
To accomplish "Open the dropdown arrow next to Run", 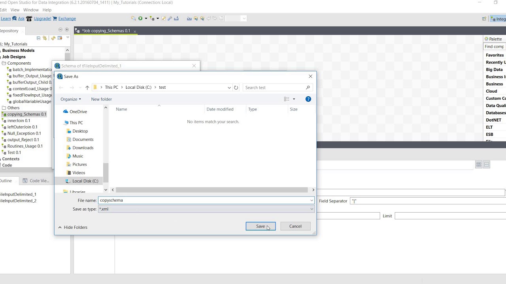I will click(146, 19).
